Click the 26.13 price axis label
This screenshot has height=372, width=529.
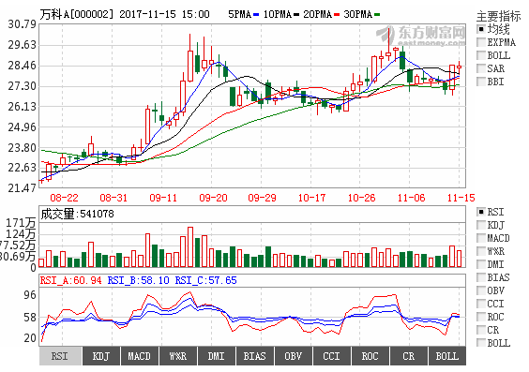(22, 107)
